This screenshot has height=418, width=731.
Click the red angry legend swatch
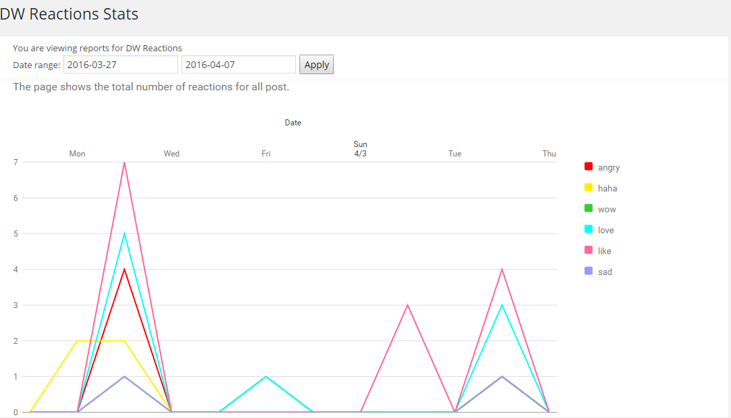[x=588, y=167]
